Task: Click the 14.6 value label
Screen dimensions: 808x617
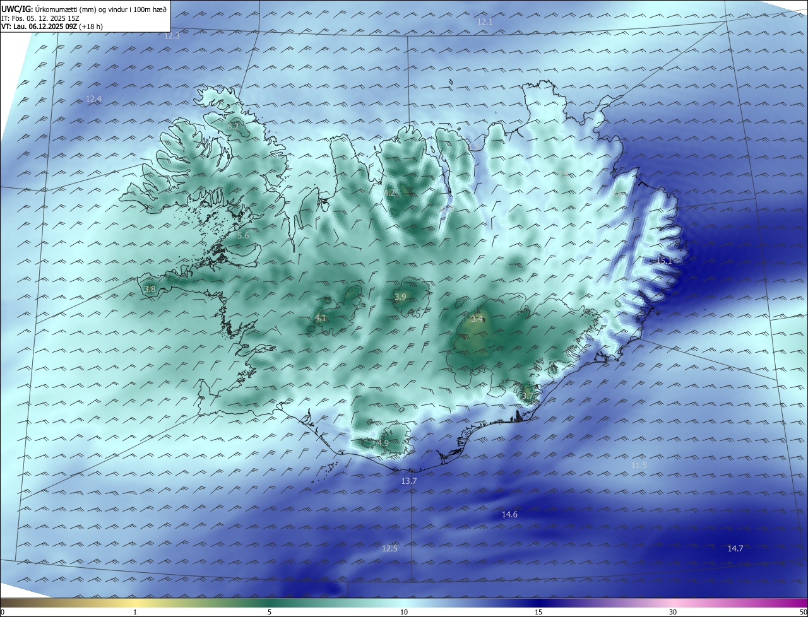Action: (509, 515)
